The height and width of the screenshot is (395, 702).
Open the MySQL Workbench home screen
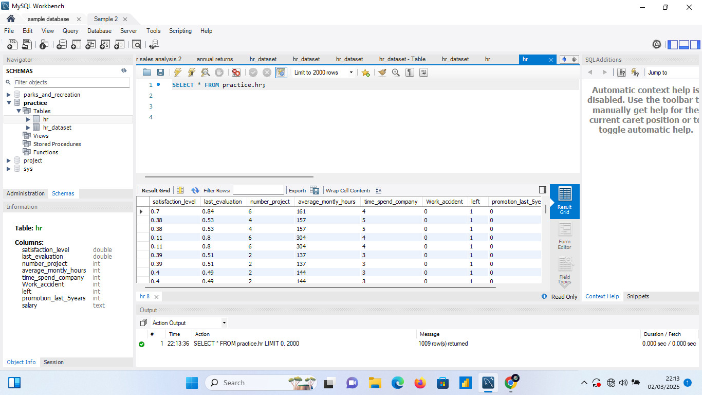pos(10,19)
